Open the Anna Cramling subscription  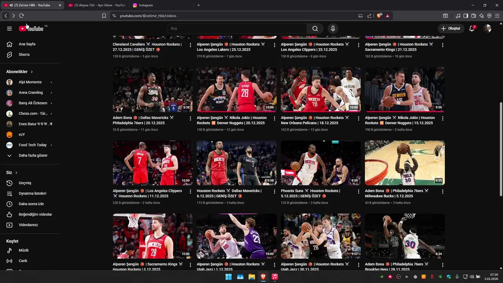pyautogui.click(x=30, y=93)
